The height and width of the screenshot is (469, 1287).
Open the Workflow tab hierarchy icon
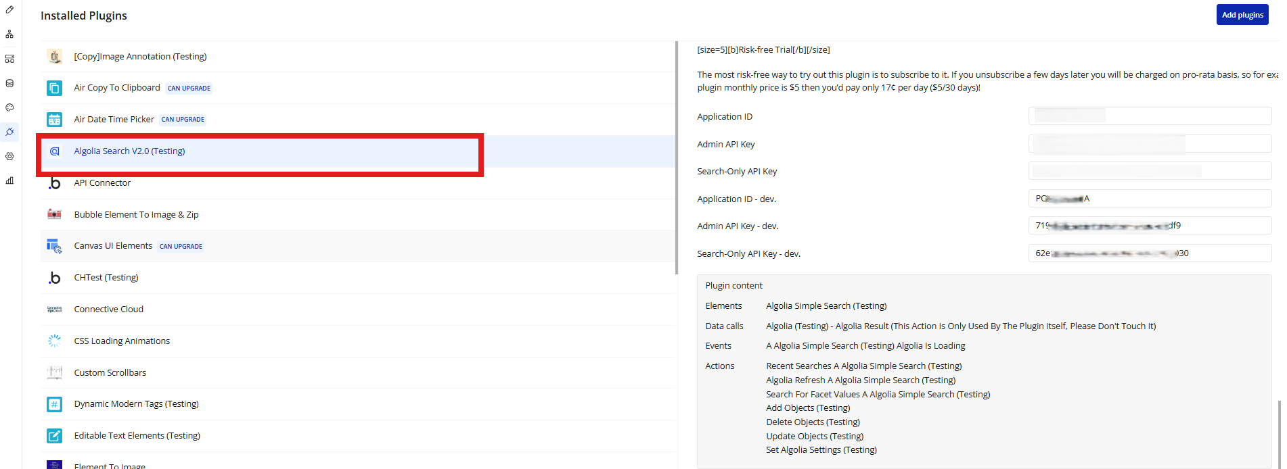tap(9, 34)
